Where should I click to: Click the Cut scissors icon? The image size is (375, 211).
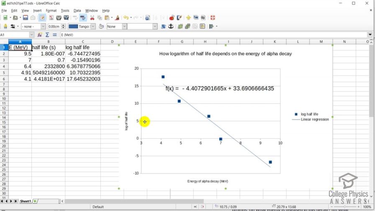[x=92, y=18]
